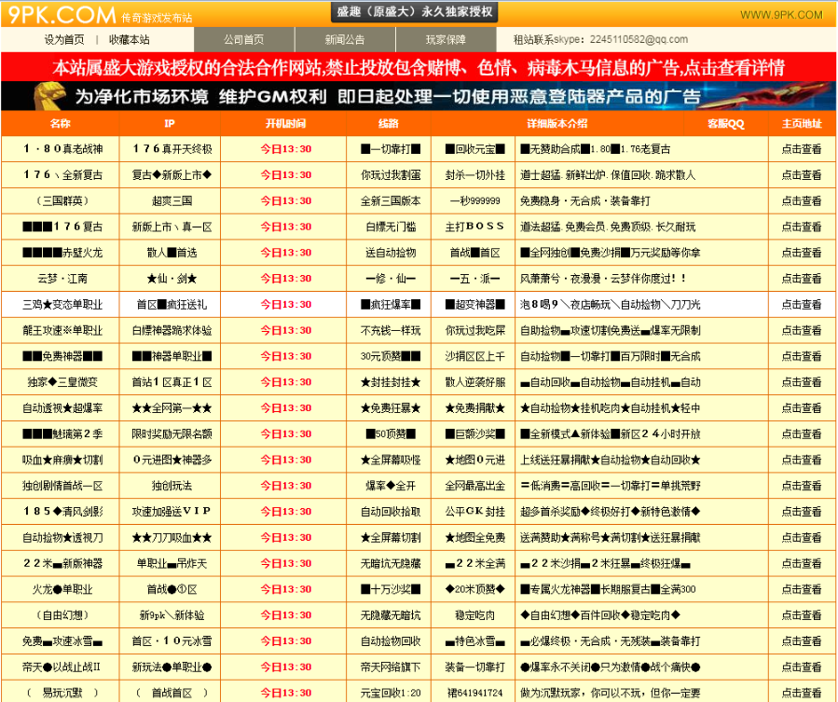Select the (三国群英) server entry
The height and width of the screenshot is (702, 838).
point(63,200)
